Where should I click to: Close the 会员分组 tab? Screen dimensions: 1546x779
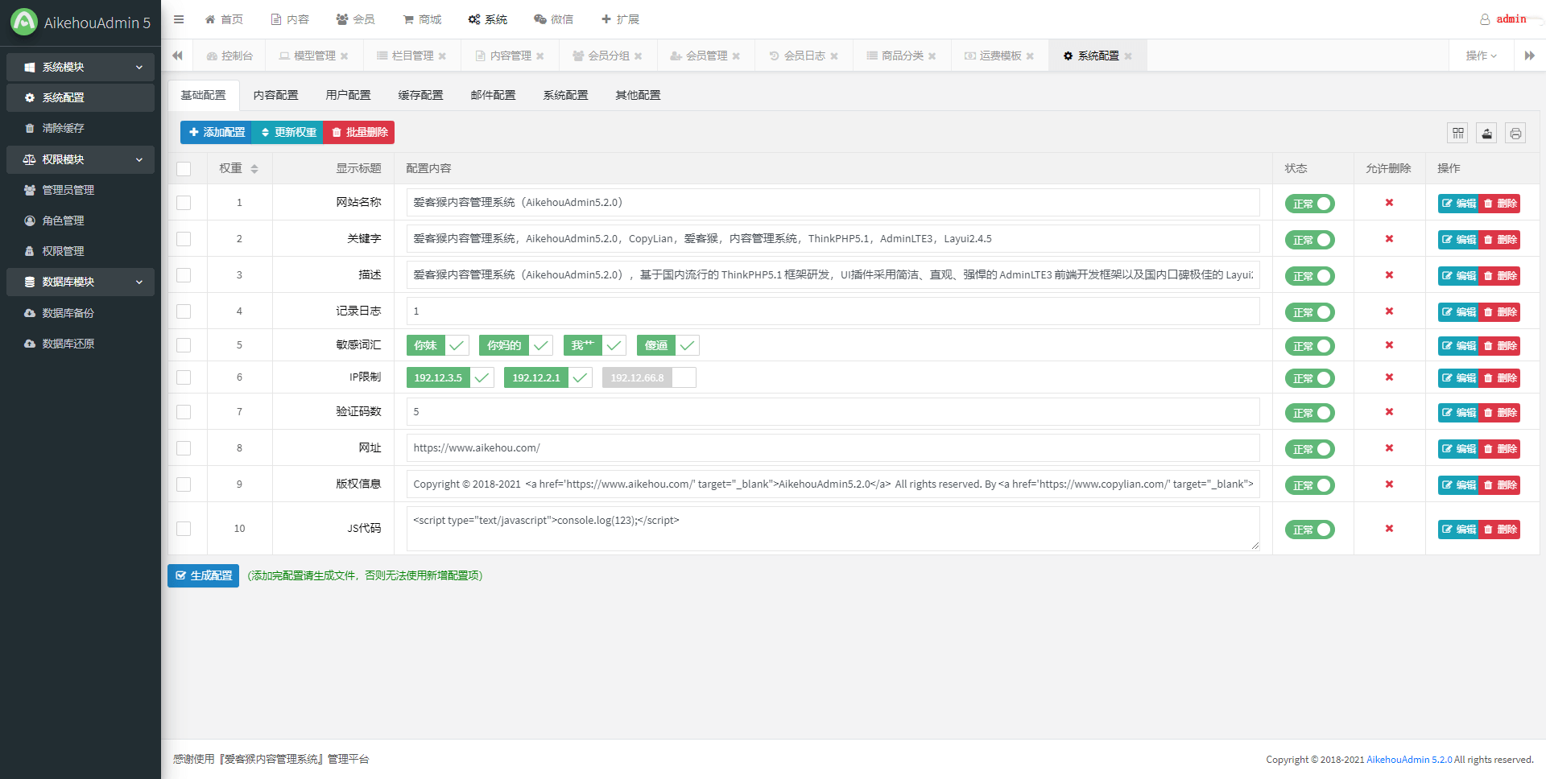point(639,56)
